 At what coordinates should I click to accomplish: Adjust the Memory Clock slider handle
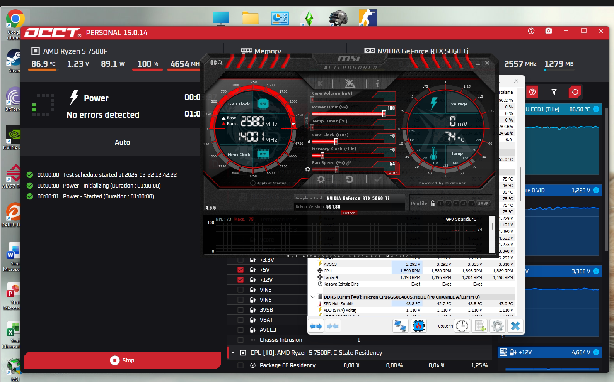(x=322, y=156)
